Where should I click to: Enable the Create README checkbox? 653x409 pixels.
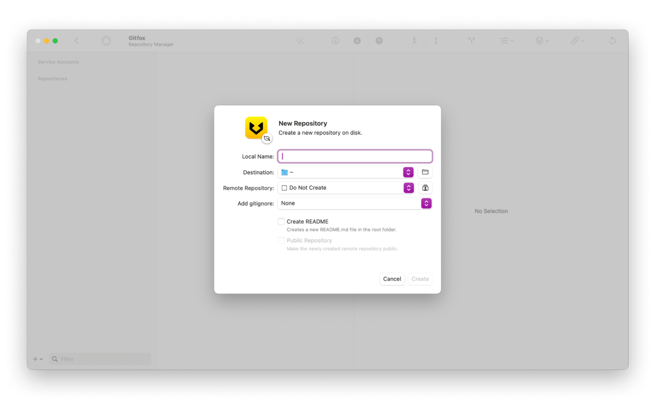[281, 222]
